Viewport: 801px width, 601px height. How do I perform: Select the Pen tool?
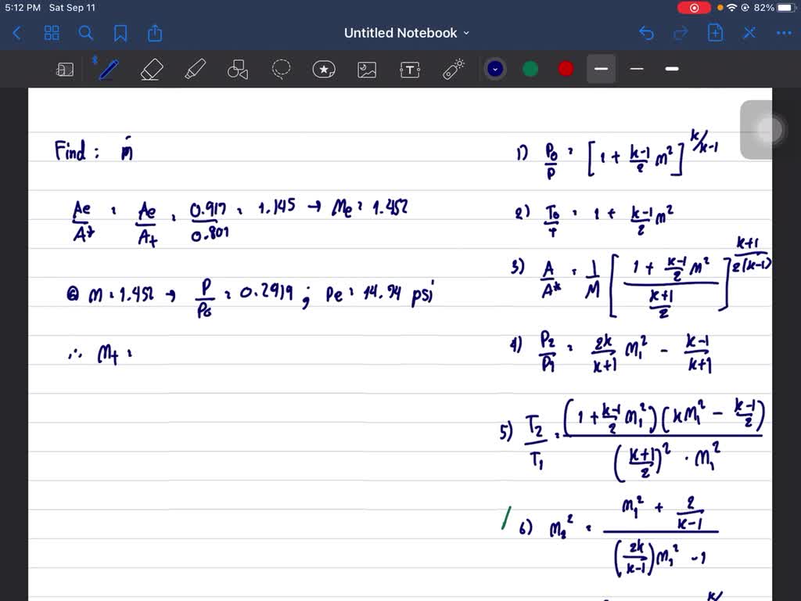point(108,69)
